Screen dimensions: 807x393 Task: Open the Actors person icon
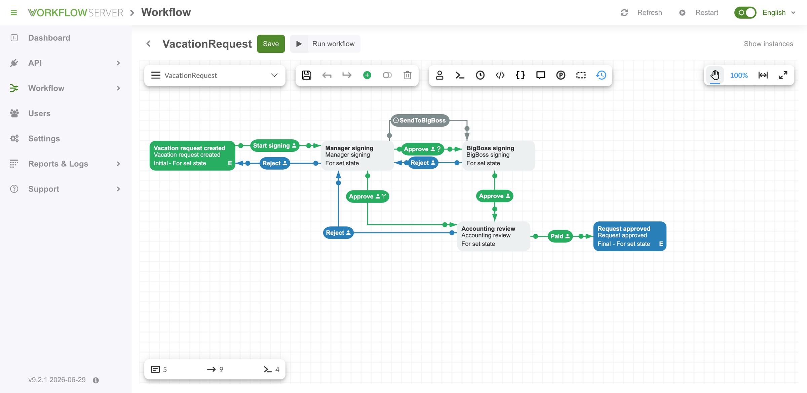pos(439,75)
